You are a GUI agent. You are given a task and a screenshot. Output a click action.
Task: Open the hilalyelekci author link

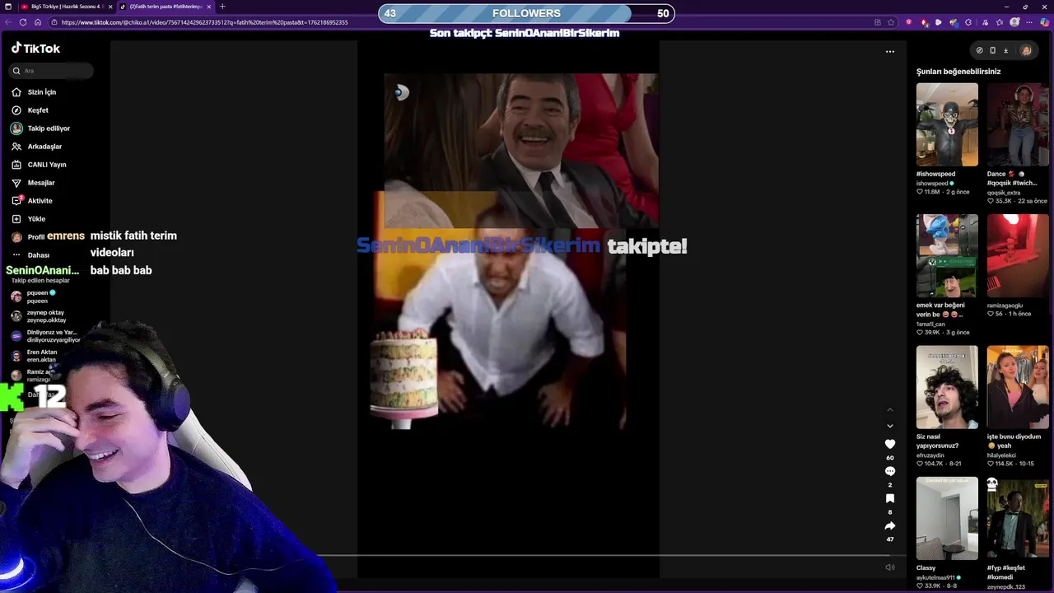coord(1001,455)
